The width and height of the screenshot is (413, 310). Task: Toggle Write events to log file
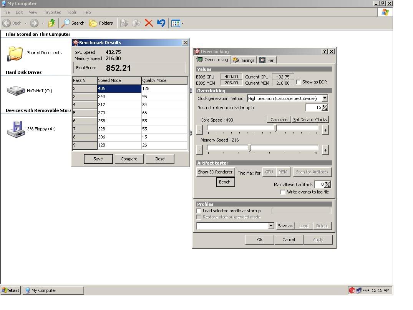tap(283, 192)
